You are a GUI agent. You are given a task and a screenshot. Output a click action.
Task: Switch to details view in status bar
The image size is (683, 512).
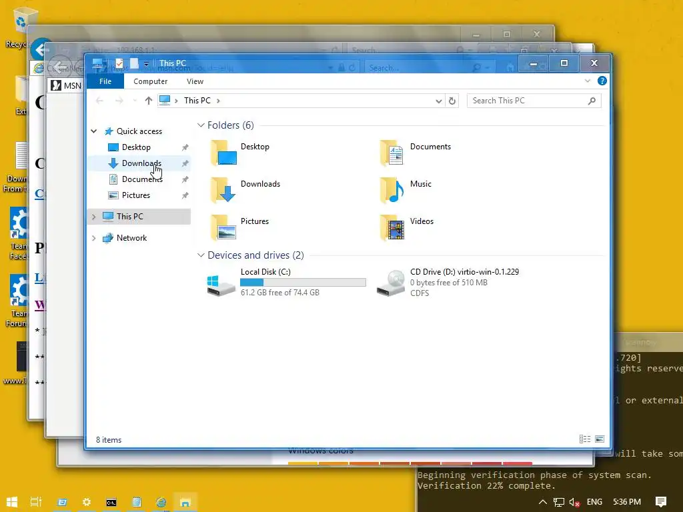584,439
